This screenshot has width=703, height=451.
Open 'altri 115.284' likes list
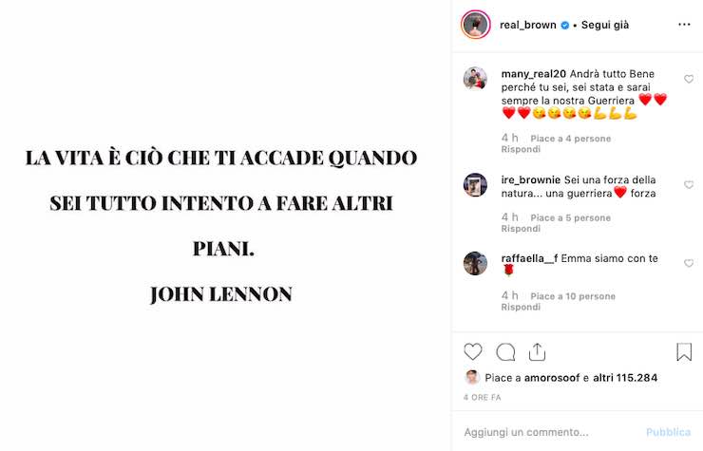pyautogui.click(x=625, y=378)
